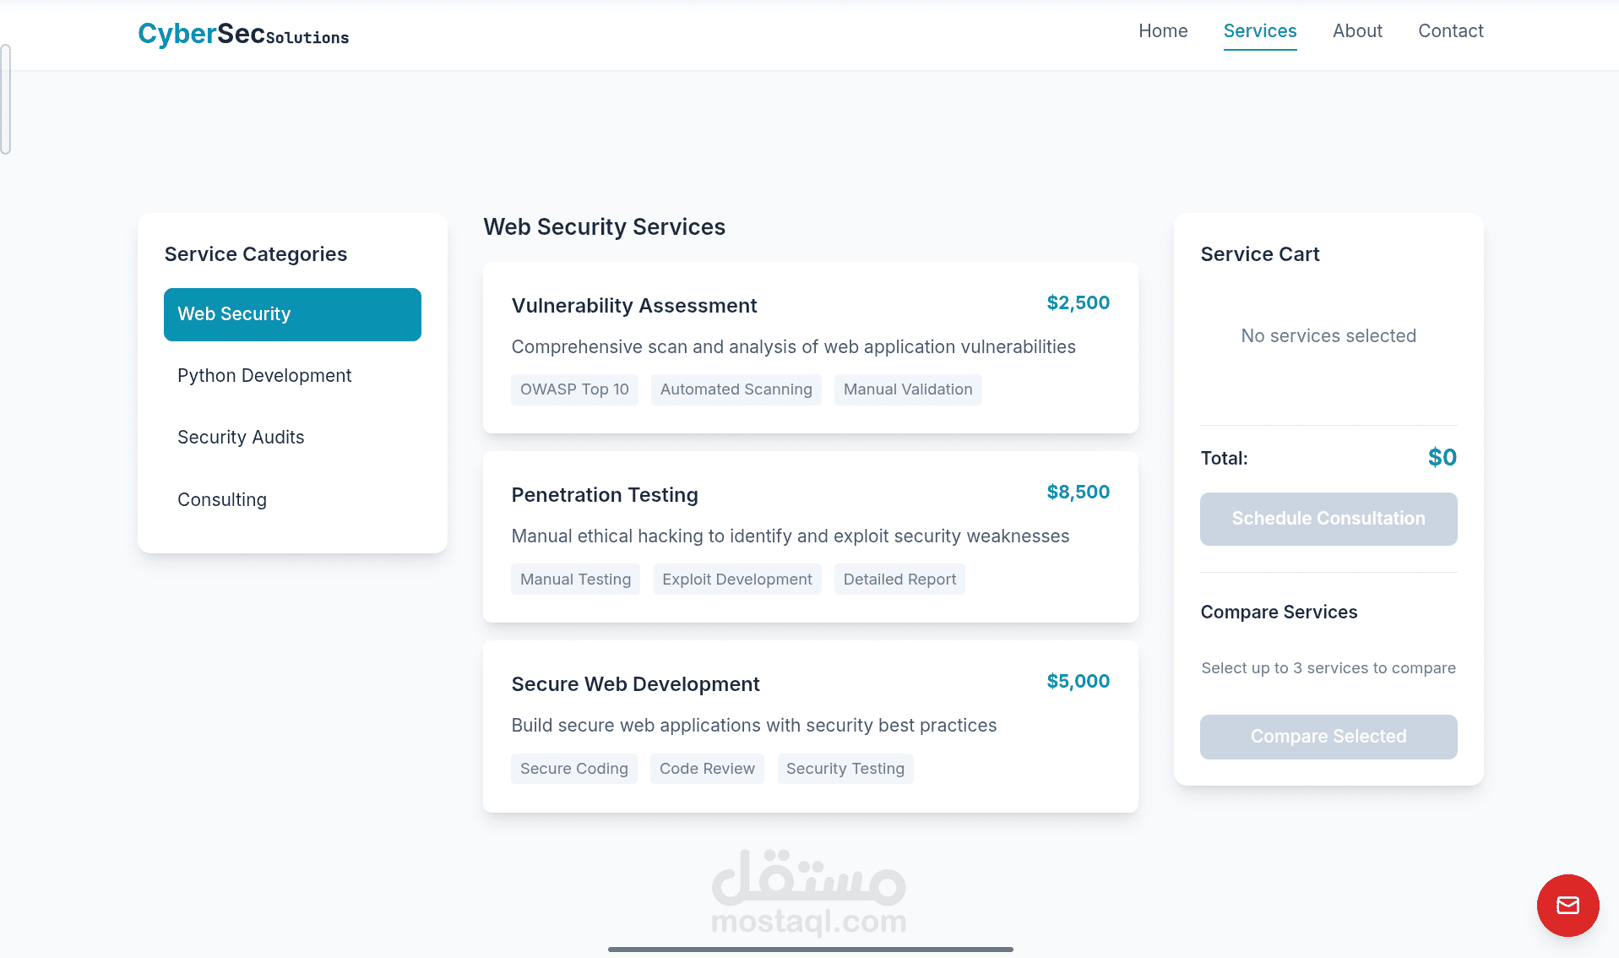Click the Schedule Consultation button
Viewport: 1619px width, 958px height.
tap(1328, 519)
